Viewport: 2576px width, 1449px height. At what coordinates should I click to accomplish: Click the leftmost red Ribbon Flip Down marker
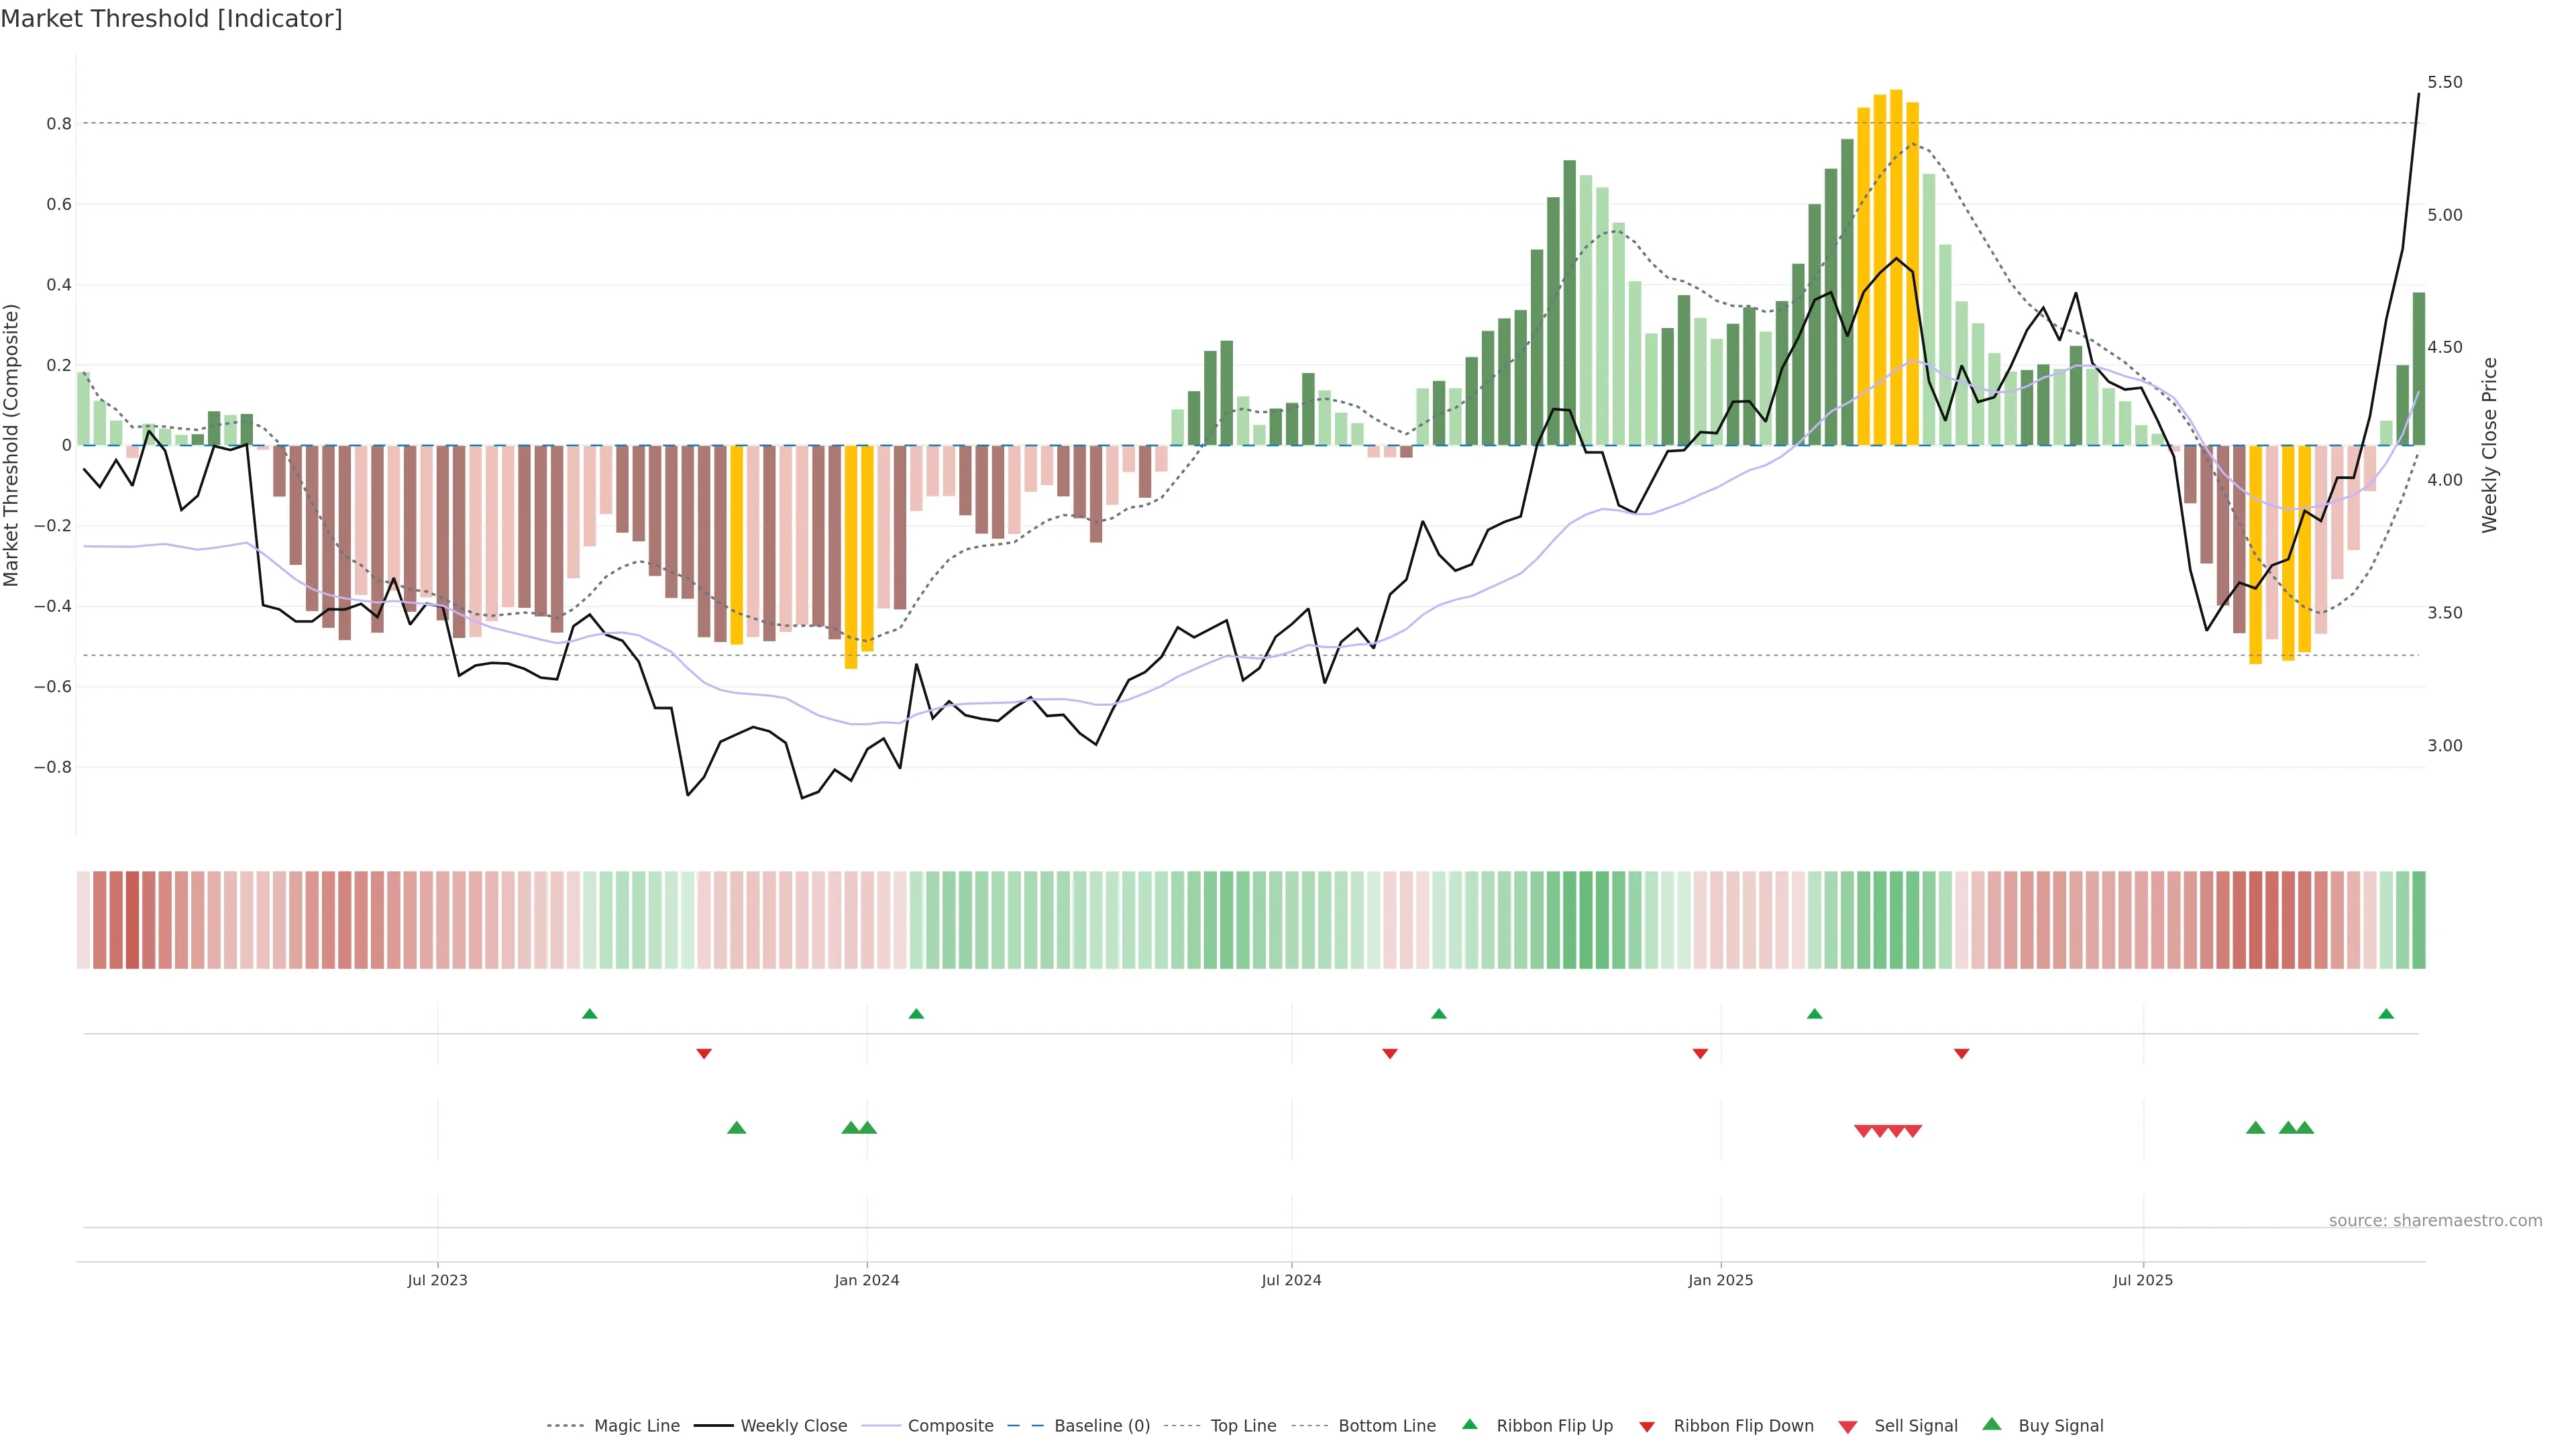(704, 1054)
